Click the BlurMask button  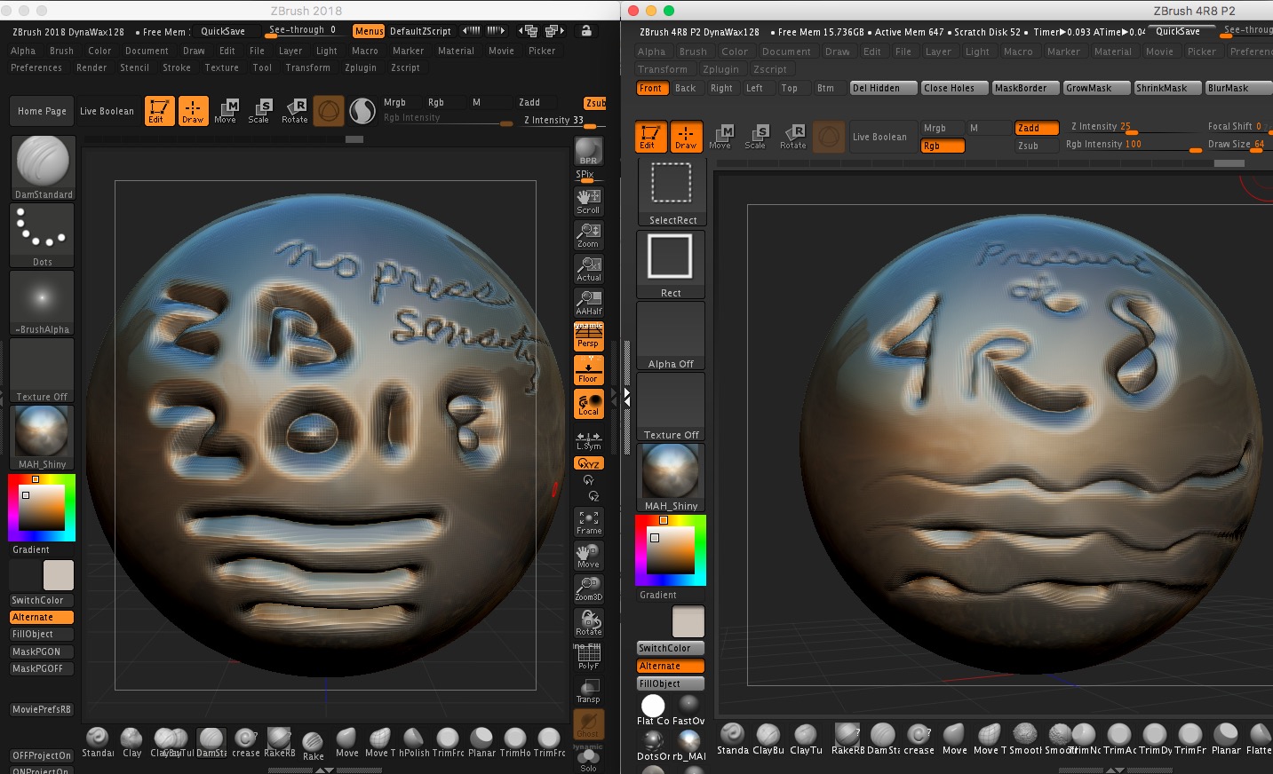point(1237,88)
